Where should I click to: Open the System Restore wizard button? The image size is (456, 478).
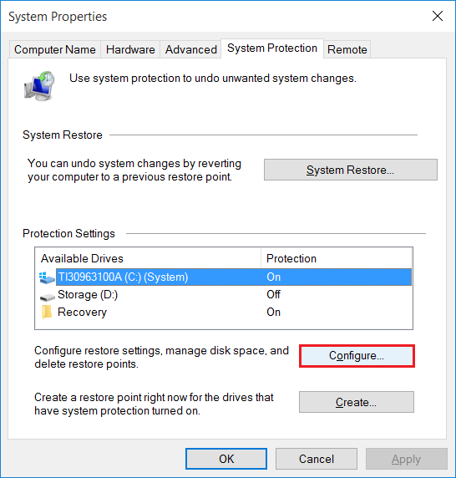tap(351, 170)
